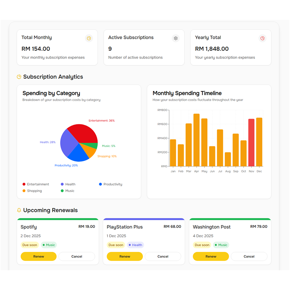Viewport: 290px width, 290px height.
Task: Click the Health tag on PlayStation Plus
Action: point(135,245)
